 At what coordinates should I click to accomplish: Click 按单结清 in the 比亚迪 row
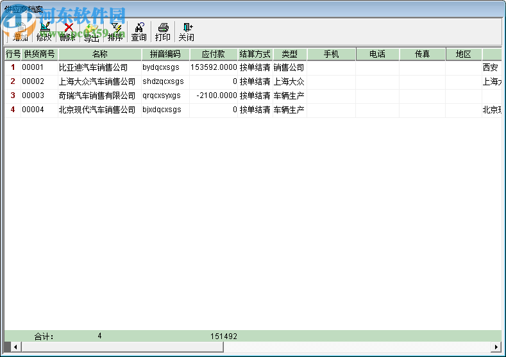click(255, 67)
